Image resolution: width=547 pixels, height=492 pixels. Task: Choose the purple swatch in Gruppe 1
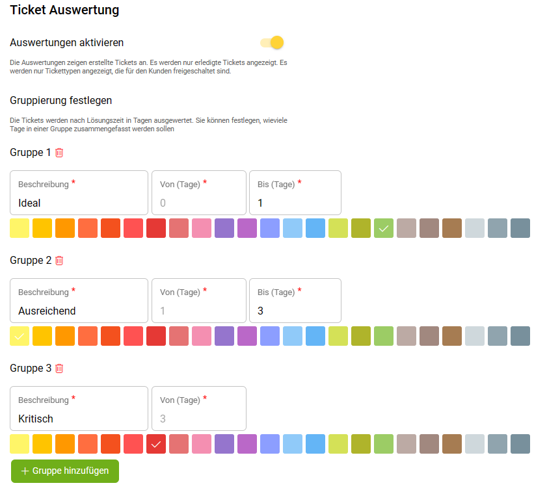coord(224,228)
